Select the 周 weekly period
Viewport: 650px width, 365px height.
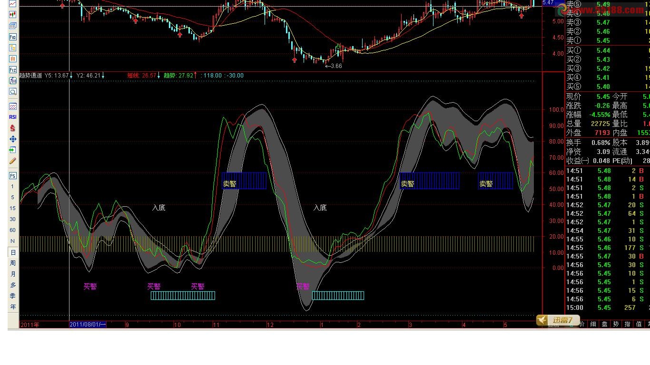point(13,263)
